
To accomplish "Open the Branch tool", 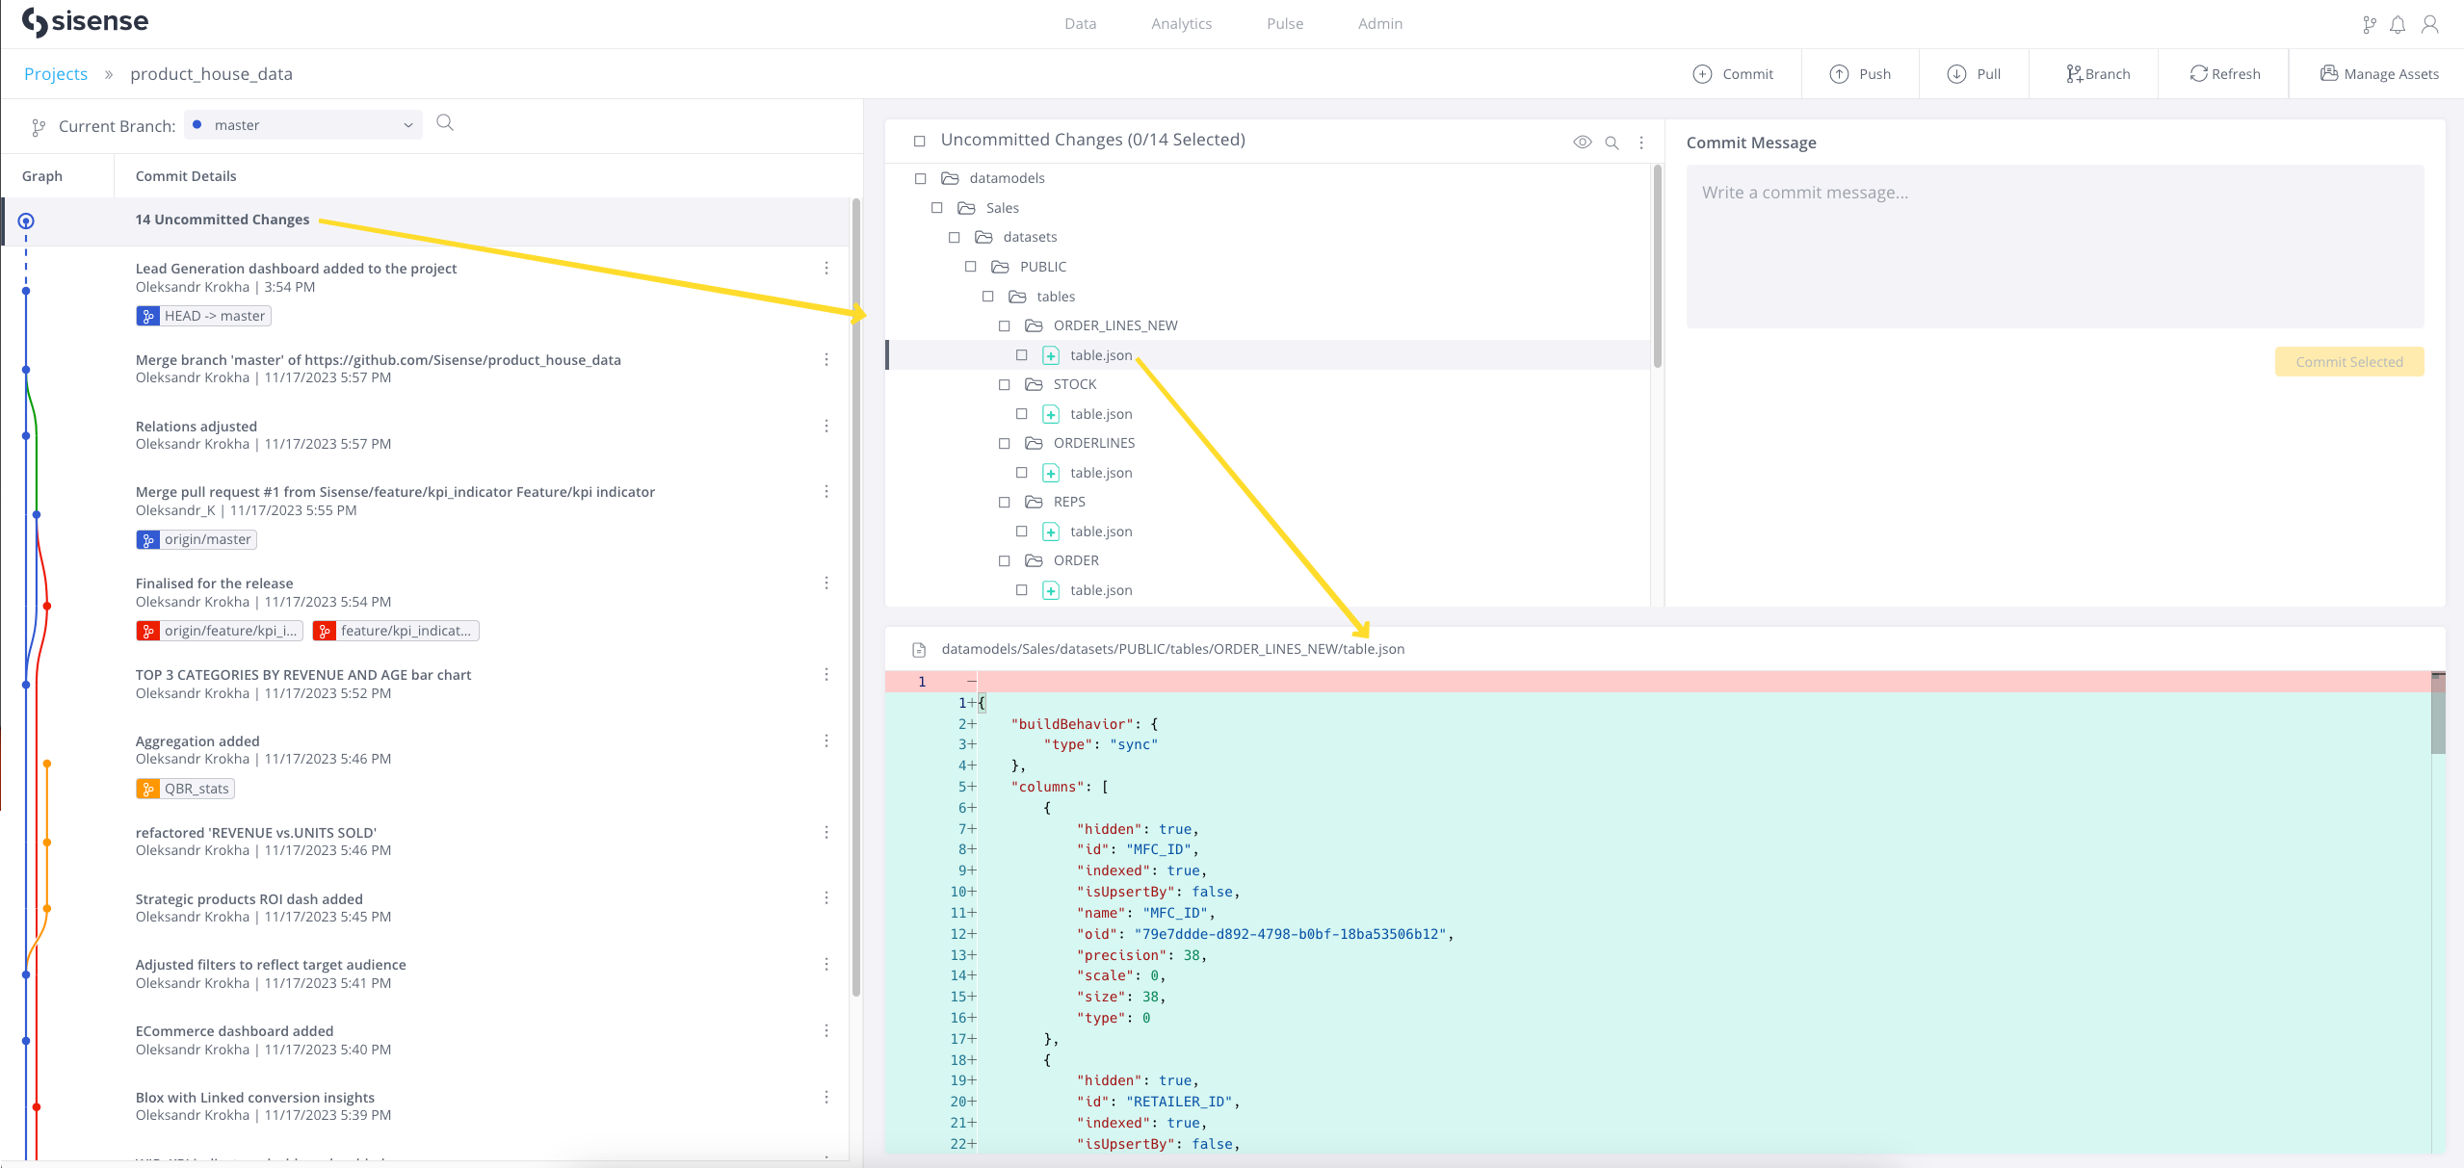I will pyautogui.click(x=2097, y=74).
